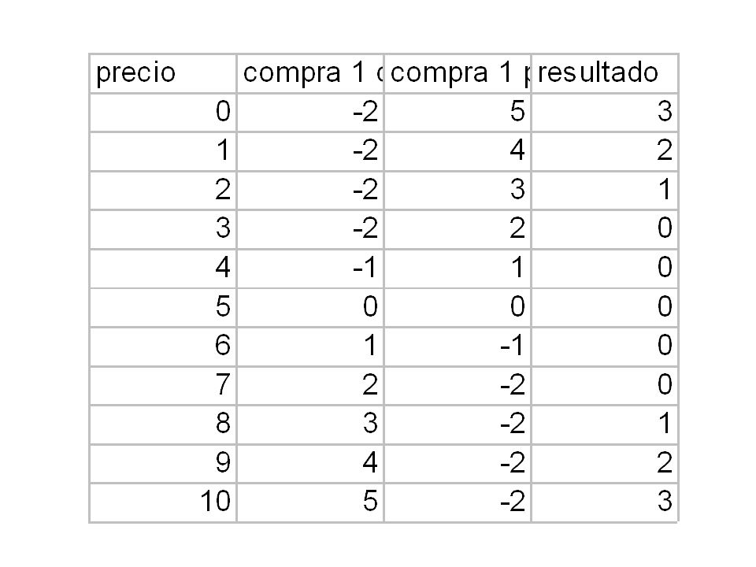
Task: Select the value 3 in the precio 8 row
Action: 310,424
